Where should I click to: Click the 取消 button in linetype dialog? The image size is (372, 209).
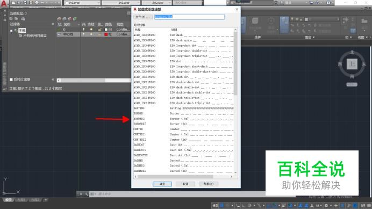(185, 184)
